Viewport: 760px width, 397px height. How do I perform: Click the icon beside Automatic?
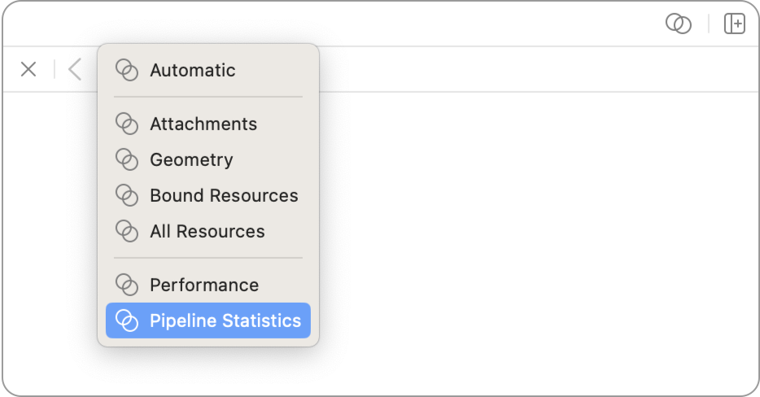tap(126, 70)
